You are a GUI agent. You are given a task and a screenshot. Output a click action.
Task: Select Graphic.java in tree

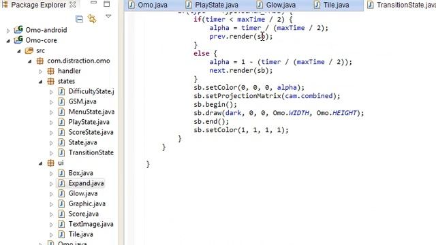[87, 203]
